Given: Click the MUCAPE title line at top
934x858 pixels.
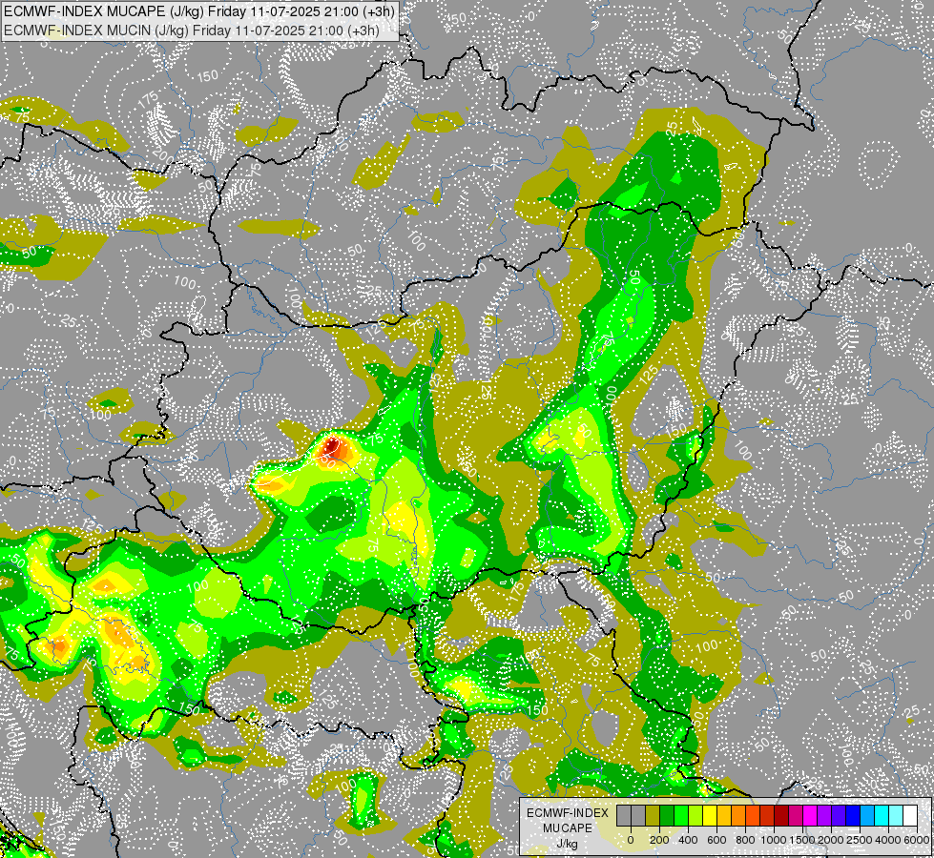Looking at the screenshot, I should click(199, 11).
